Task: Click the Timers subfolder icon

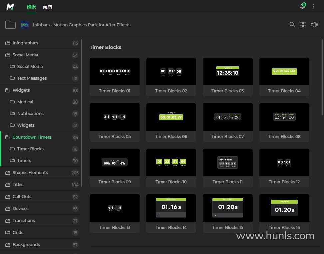Action: [x=12, y=160]
